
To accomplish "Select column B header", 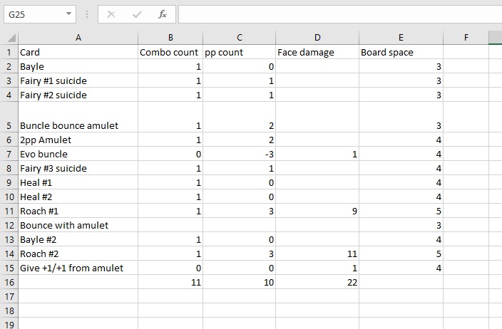I will [x=170, y=38].
